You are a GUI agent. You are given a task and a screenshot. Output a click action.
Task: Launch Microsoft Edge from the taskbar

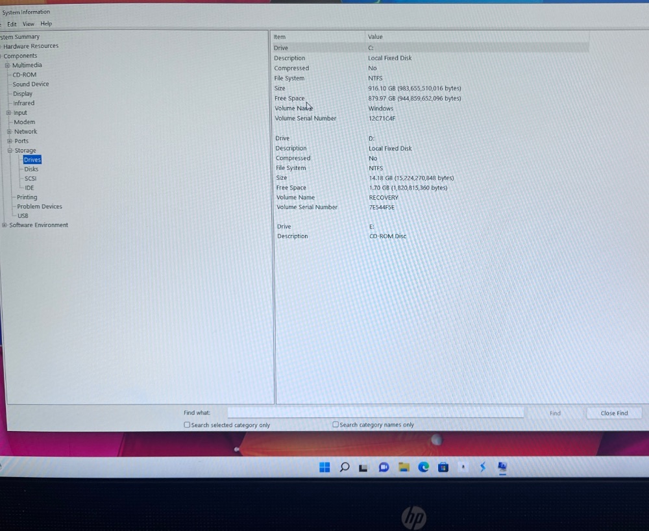pyautogui.click(x=424, y=467)
